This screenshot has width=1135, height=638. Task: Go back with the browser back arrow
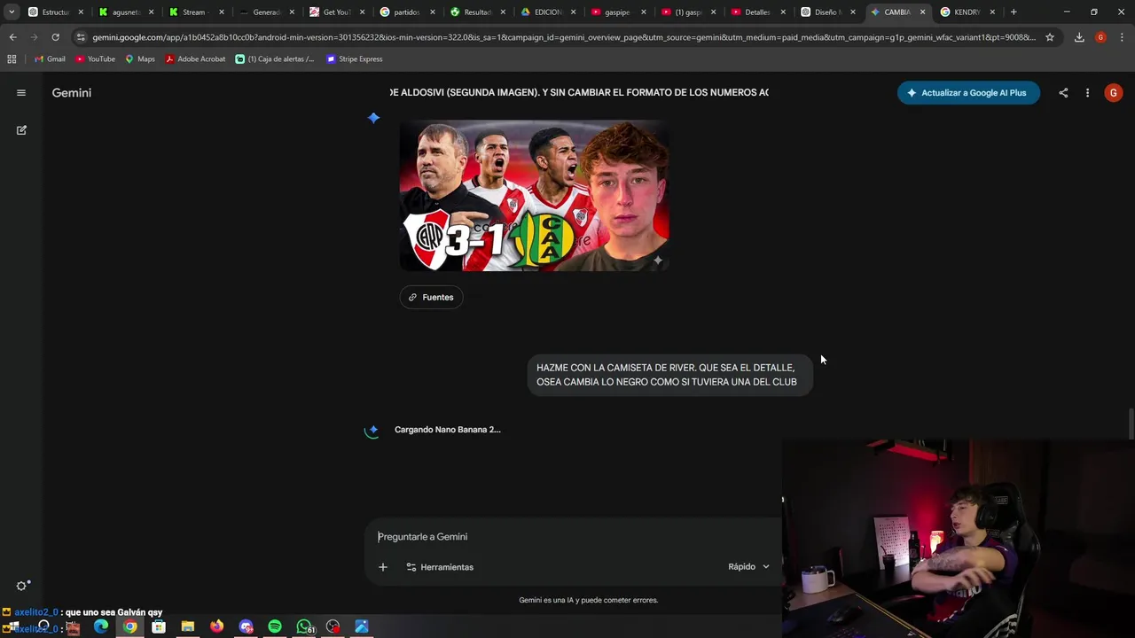click(x=12, y=37)
